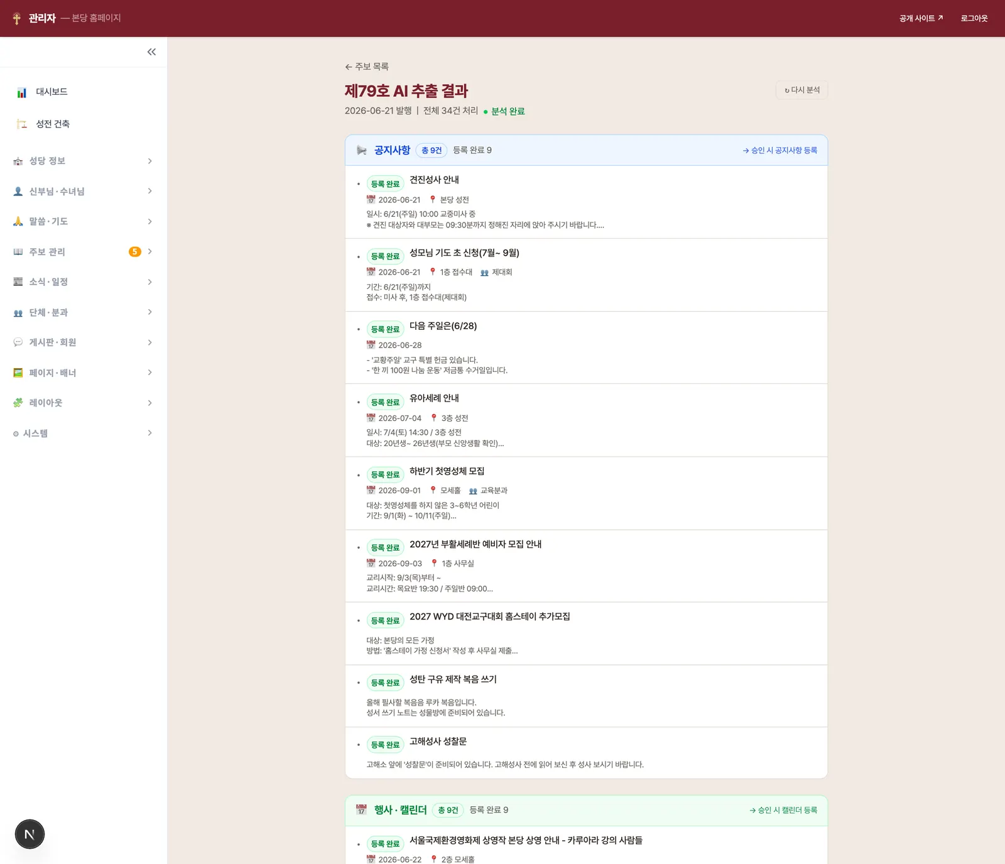Expand the 말씀·기도 menu chevron
The image size is (1005, 864).
click(149, 222)
